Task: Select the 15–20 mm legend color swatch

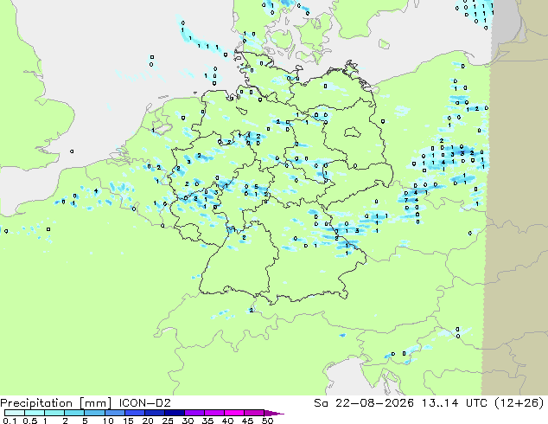Action: coord(134,413)
